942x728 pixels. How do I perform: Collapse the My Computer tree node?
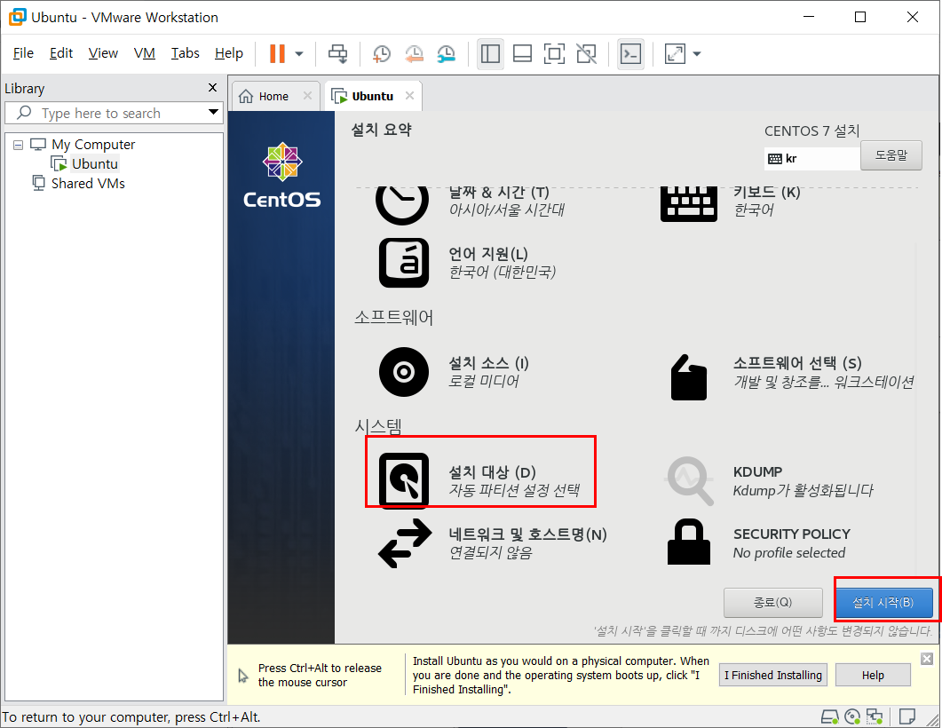click(18, 145)
